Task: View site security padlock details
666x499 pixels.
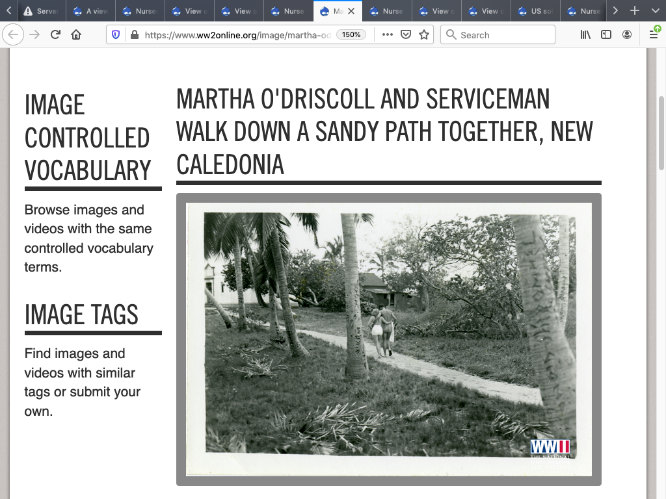Action: tap(134, 35)
